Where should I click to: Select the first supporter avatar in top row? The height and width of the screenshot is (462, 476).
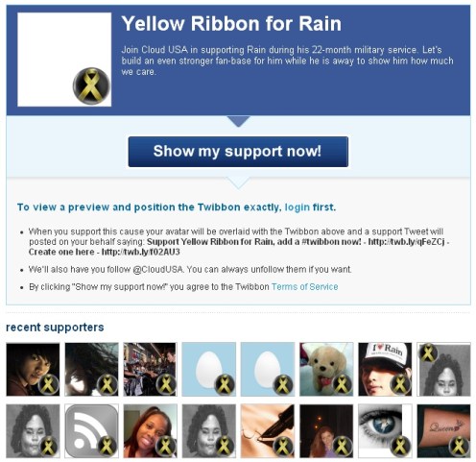pyautogui.click(x=33, y=369)
